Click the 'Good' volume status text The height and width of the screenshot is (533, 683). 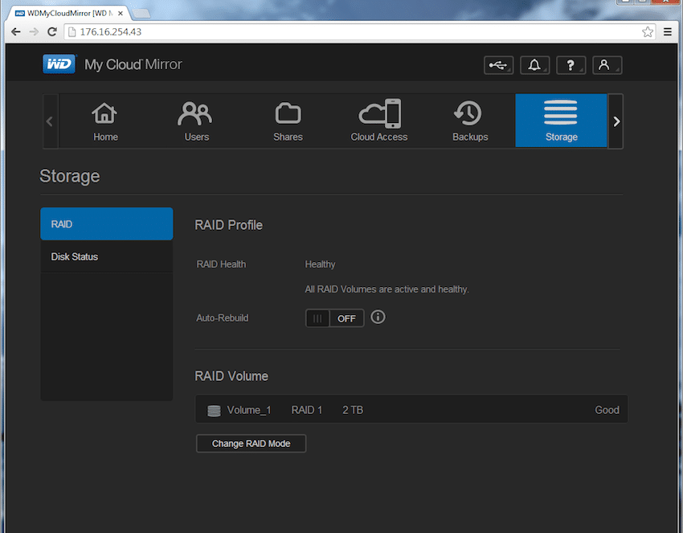click(607, 410)
